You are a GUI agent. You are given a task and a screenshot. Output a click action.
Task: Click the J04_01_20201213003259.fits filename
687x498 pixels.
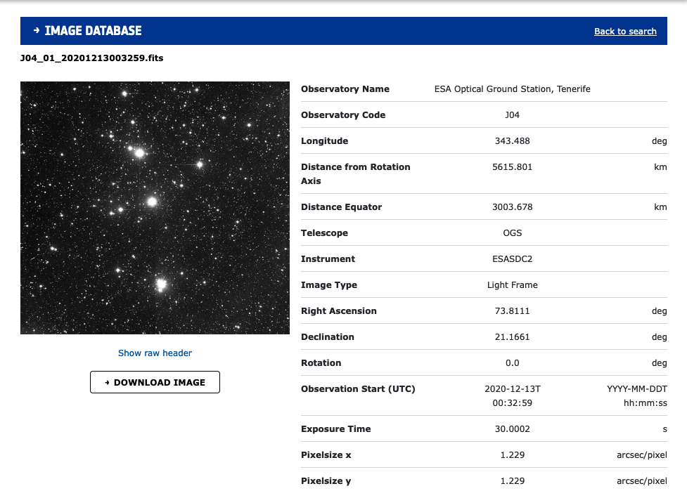tap(92, 58)
